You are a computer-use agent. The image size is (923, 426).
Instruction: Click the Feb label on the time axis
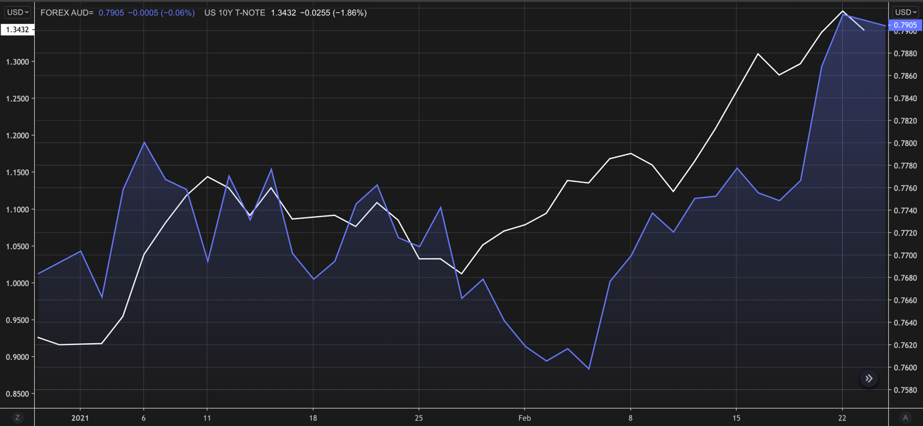pos(524,418)
